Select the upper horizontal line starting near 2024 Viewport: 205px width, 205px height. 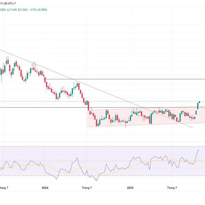point(124,79)
